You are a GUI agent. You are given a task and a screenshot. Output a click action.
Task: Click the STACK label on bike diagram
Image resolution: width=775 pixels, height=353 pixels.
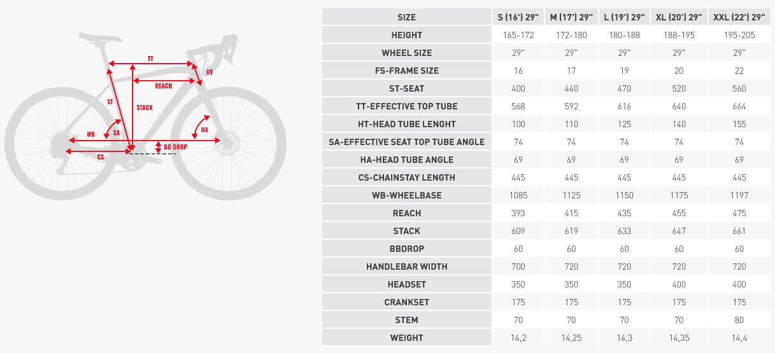pyautogui.click(x=145, y=107)
